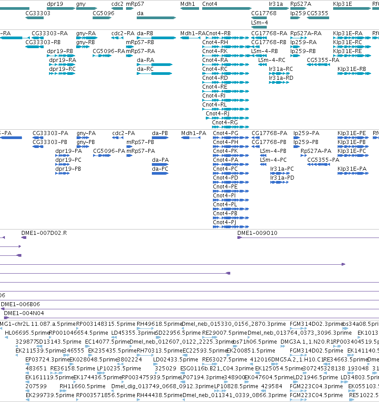The image size is (379, 402).
Task: Select the Cnot4-RG transcript
Action: pos(230,127)
